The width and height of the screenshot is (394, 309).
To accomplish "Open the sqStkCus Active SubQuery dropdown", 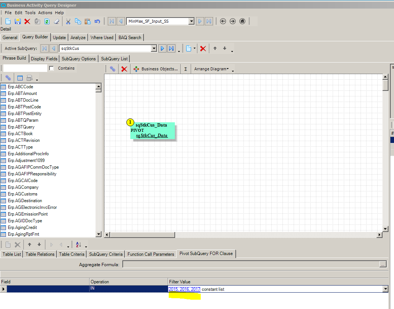I will pos(154,48).
